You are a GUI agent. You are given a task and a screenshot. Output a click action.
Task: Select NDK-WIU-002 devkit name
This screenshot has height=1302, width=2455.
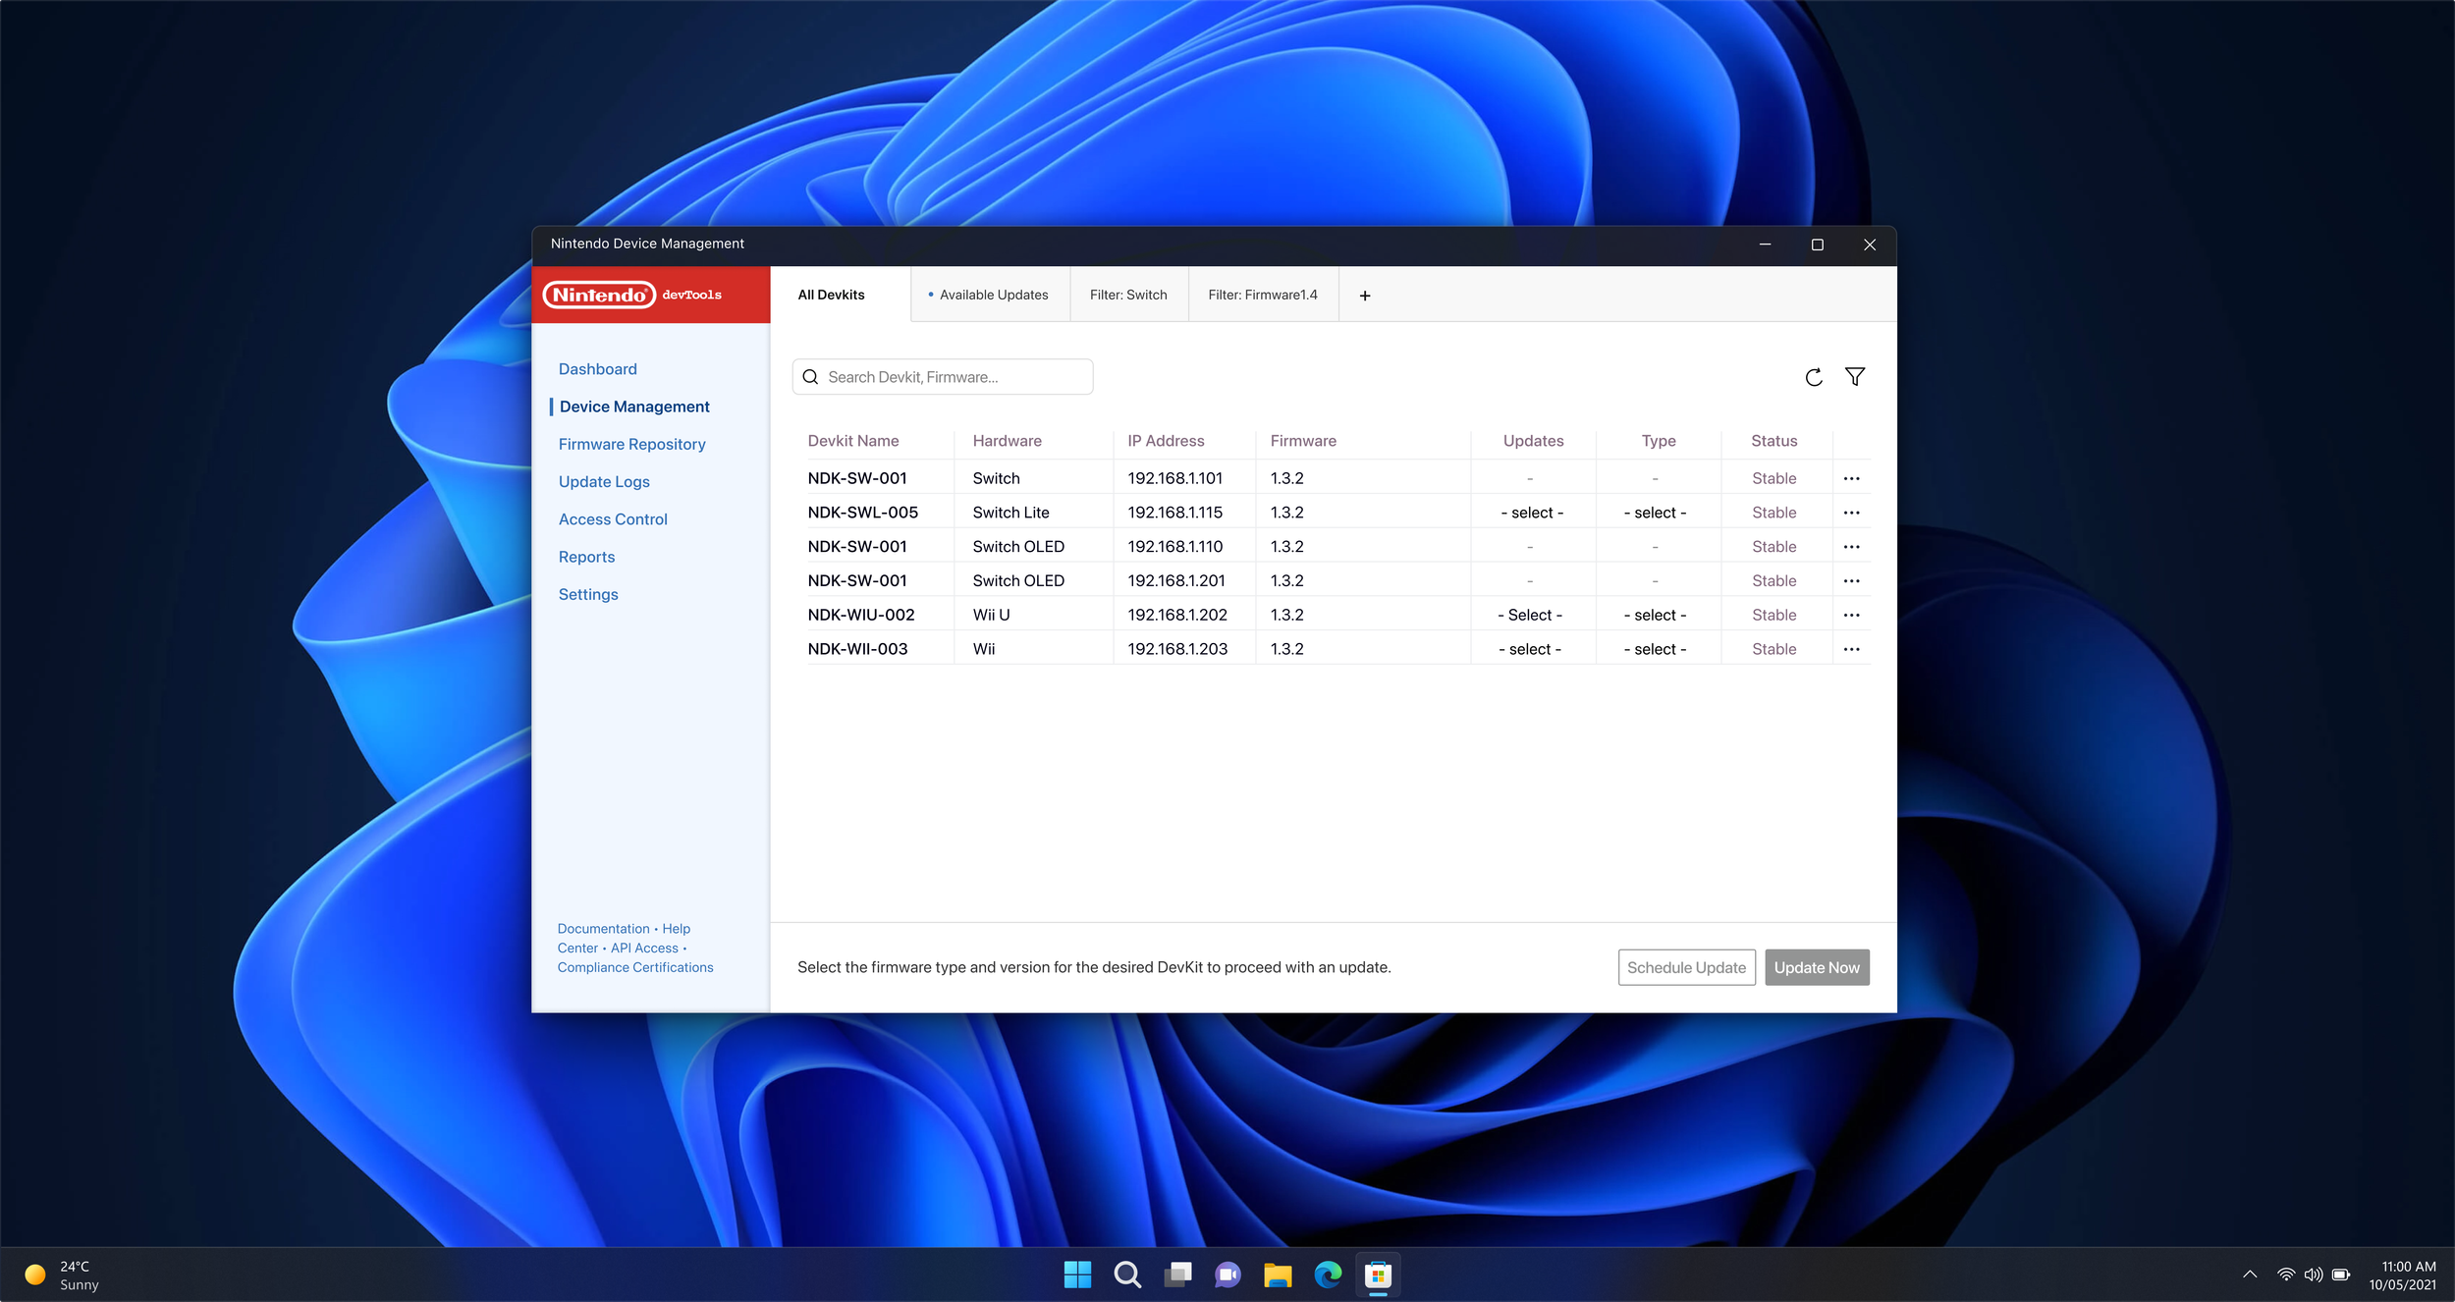860,615
